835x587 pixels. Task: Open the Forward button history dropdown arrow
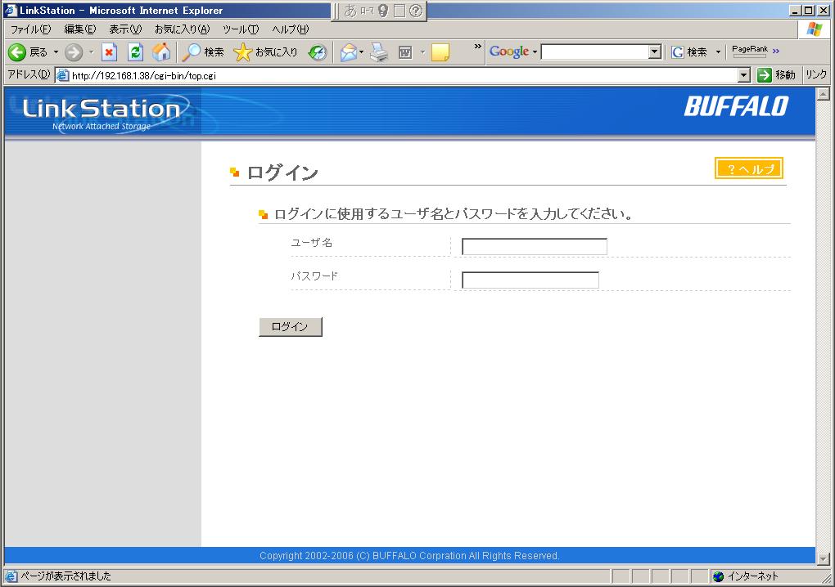pyautogui.click(x=91, y=52)
